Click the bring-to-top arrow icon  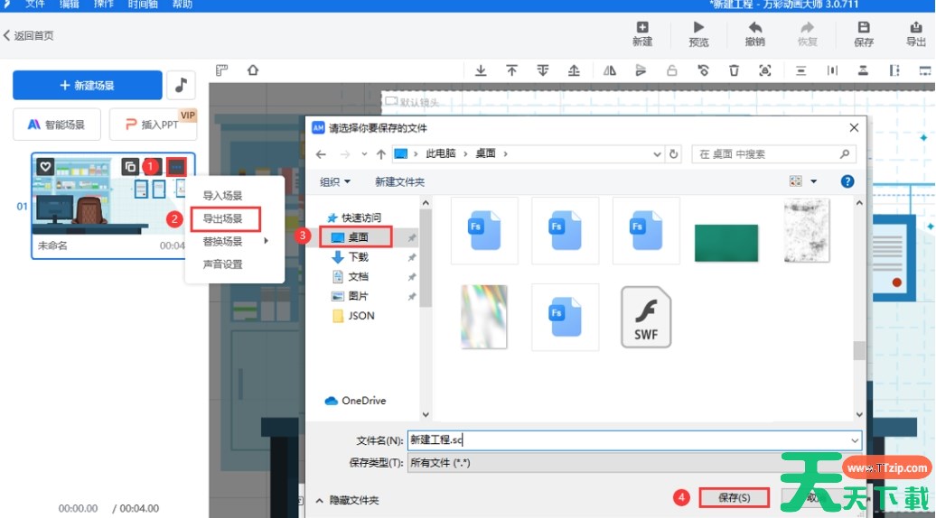click(511, 71)
